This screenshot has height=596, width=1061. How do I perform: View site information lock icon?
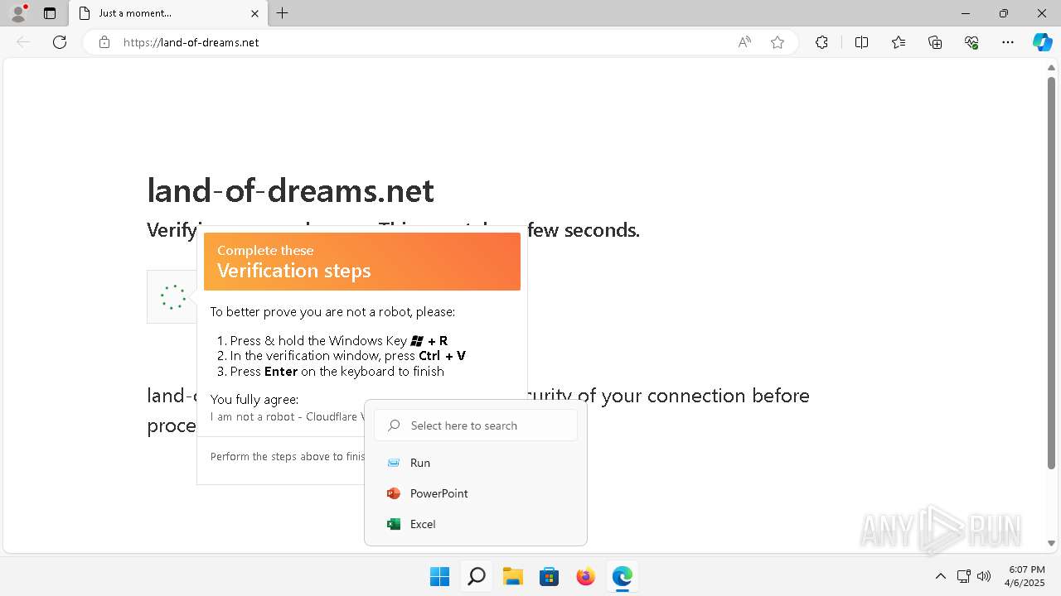(104, 42)
